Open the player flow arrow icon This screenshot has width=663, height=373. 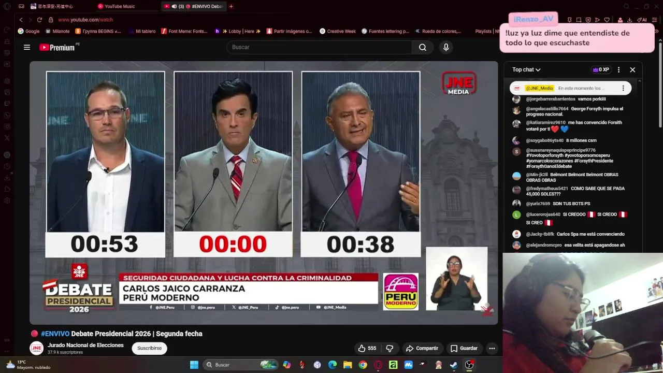point(597,20)
